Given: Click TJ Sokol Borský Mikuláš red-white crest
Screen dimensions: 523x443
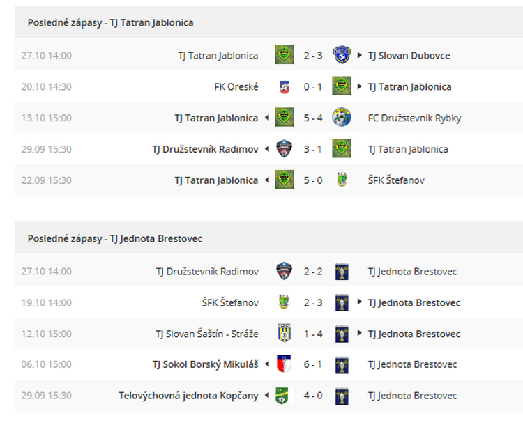Looking at the screenshot, I should coord(285,364).
